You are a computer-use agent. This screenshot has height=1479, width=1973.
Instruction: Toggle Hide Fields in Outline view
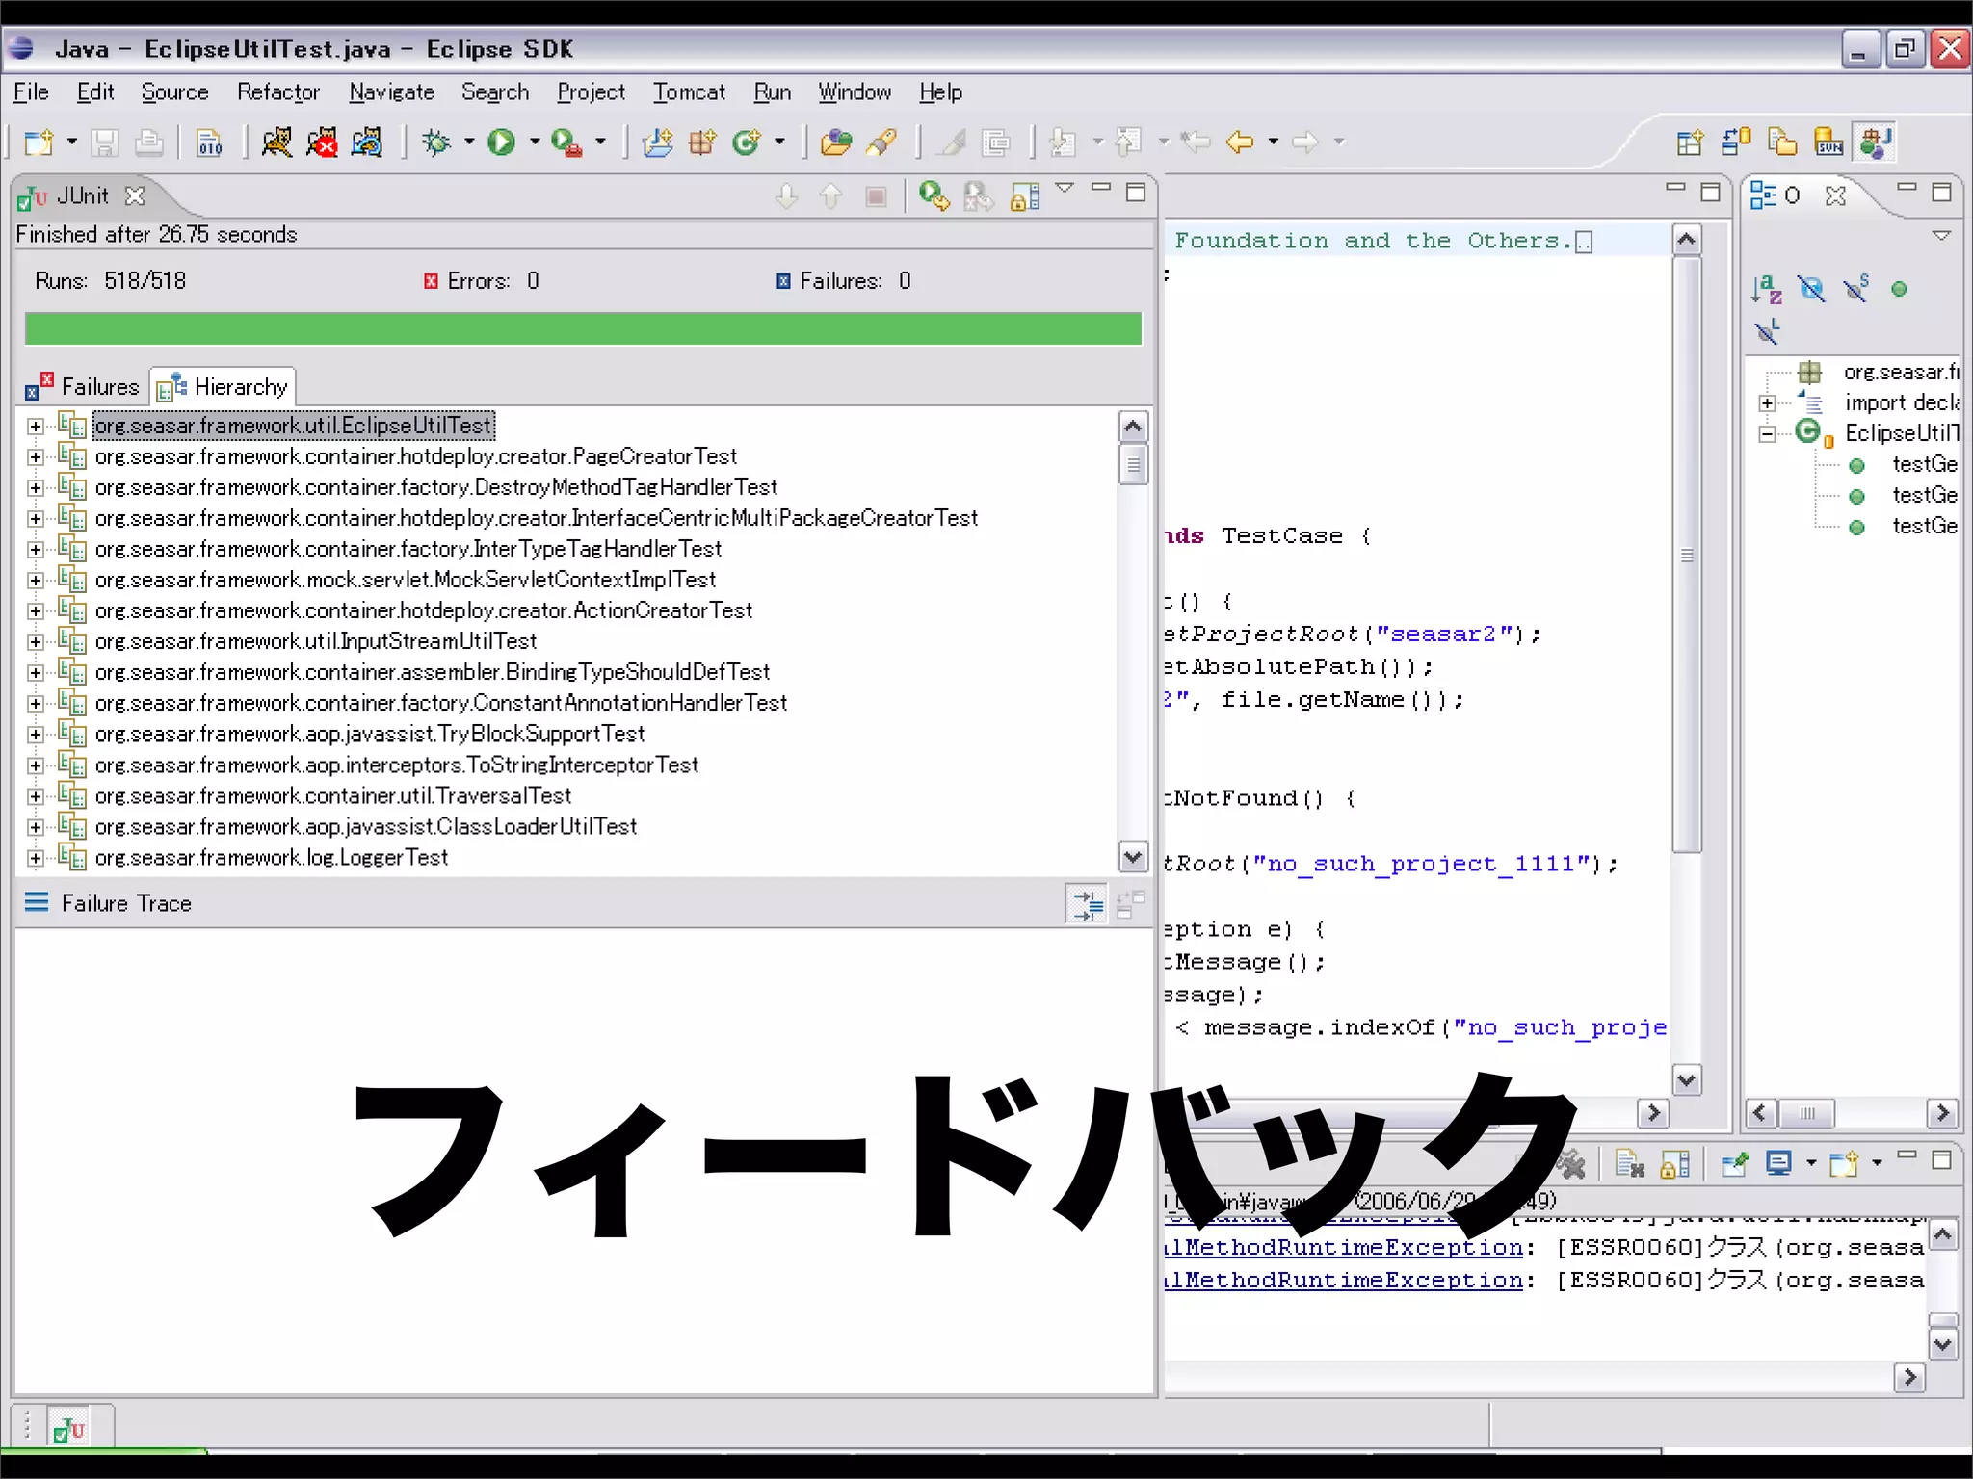coord(1811,289)
